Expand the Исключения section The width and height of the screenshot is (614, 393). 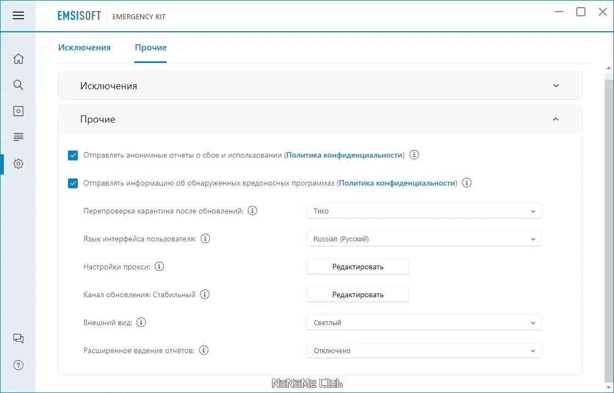click(x=556, y=86)
